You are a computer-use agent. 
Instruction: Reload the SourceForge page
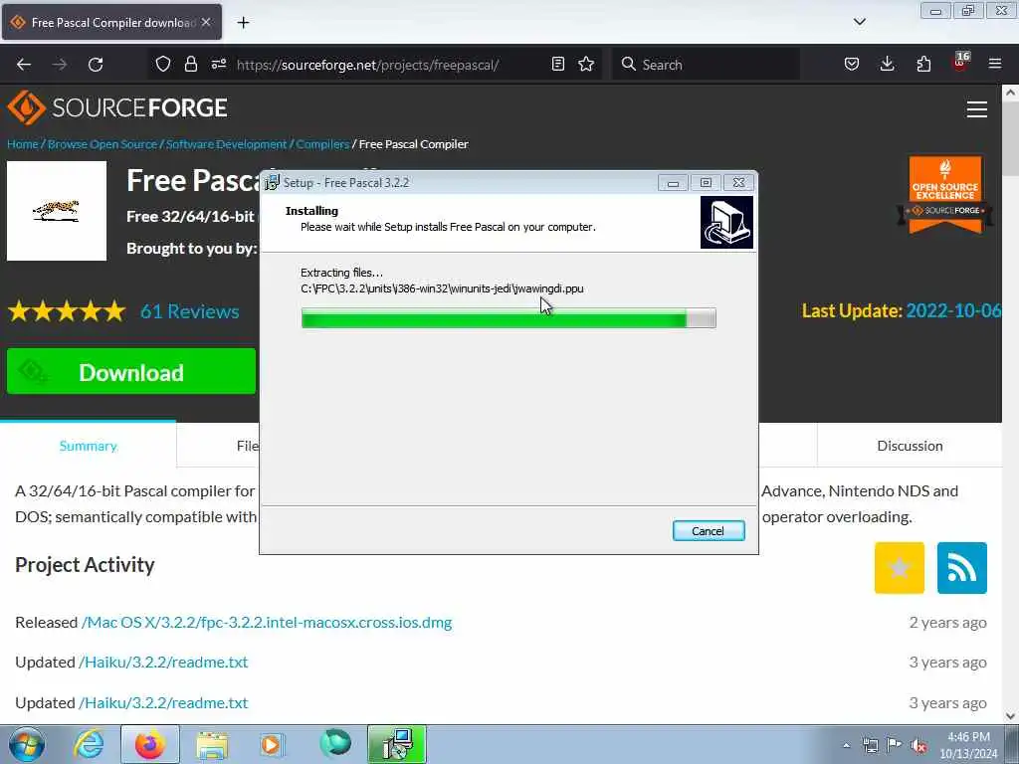pos(96,65)
